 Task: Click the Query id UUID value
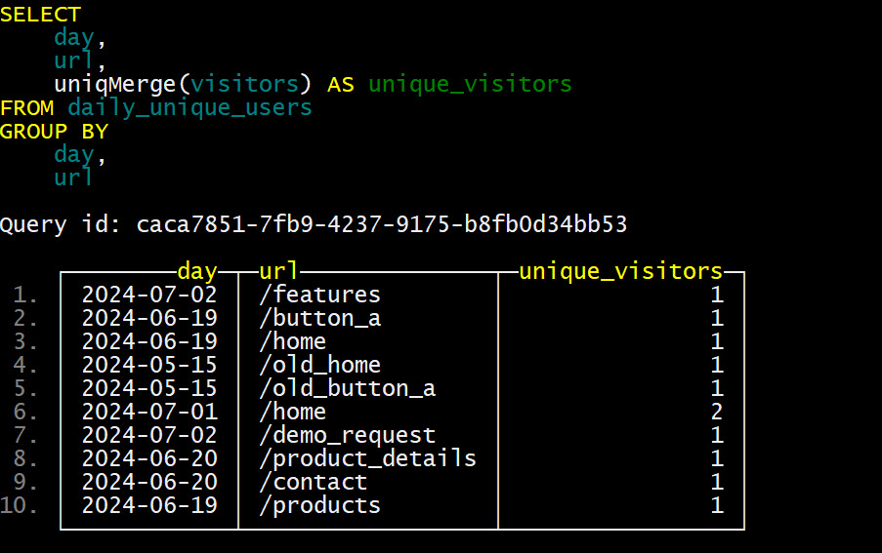tap(381, 224)
